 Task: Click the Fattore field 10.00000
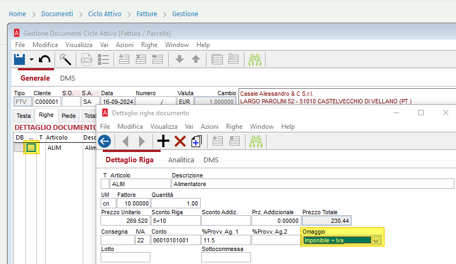pyautogui.click(x=134, y=203)
